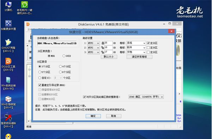Click the 确定 button
Viewport: 212px width, 139px height.
click(93, 116)
